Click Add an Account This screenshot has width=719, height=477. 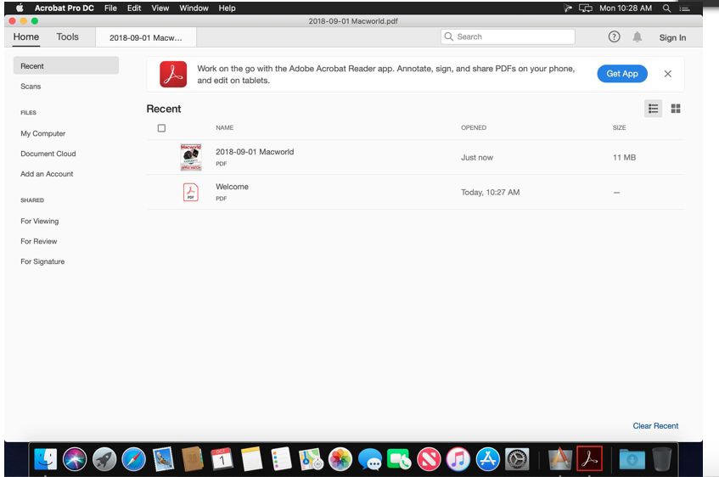point(47,174)
